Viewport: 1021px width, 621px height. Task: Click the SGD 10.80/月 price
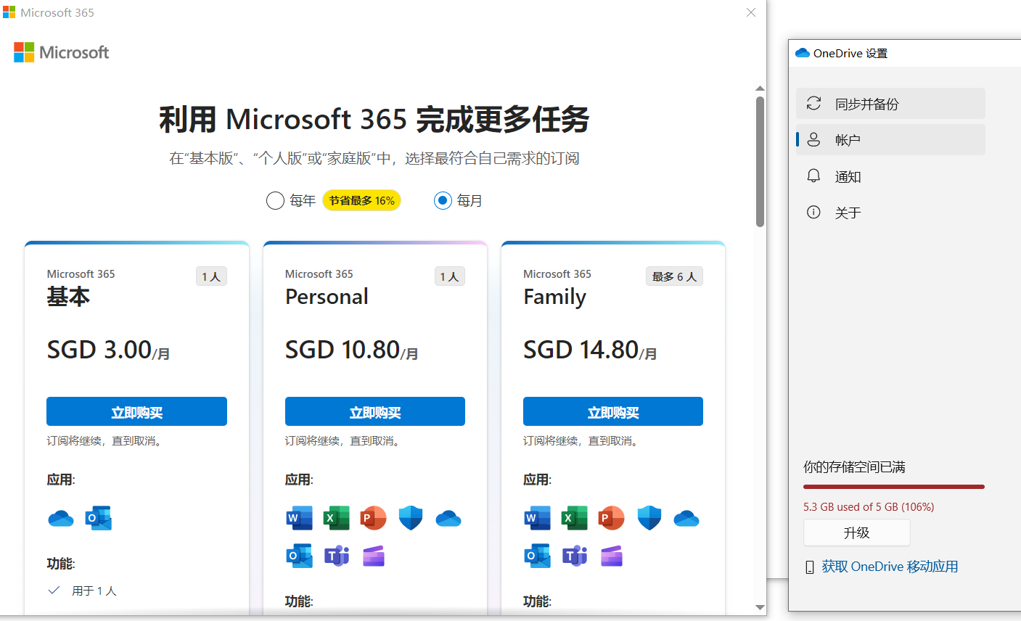[x=352, y=350]
